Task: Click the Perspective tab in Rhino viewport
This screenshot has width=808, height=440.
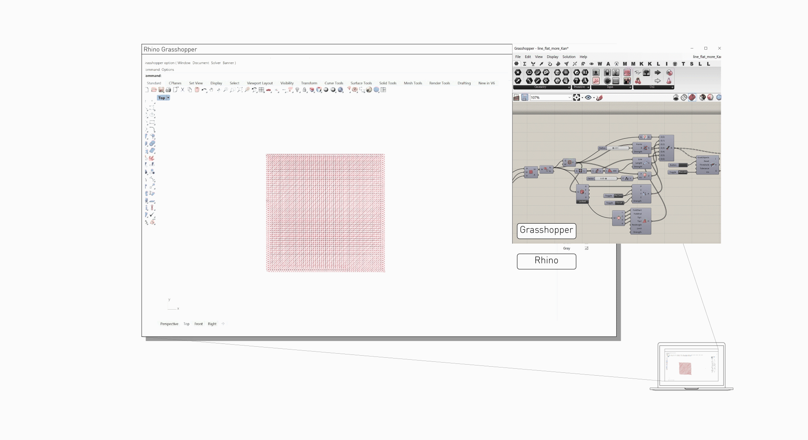Action: click(169, 323)
